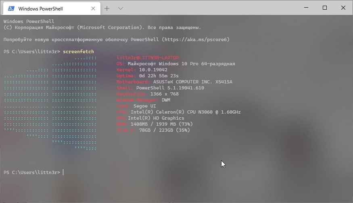Open the https://aka.ms/pscore6 link
The image size is (353, 203).
(196, 39)
